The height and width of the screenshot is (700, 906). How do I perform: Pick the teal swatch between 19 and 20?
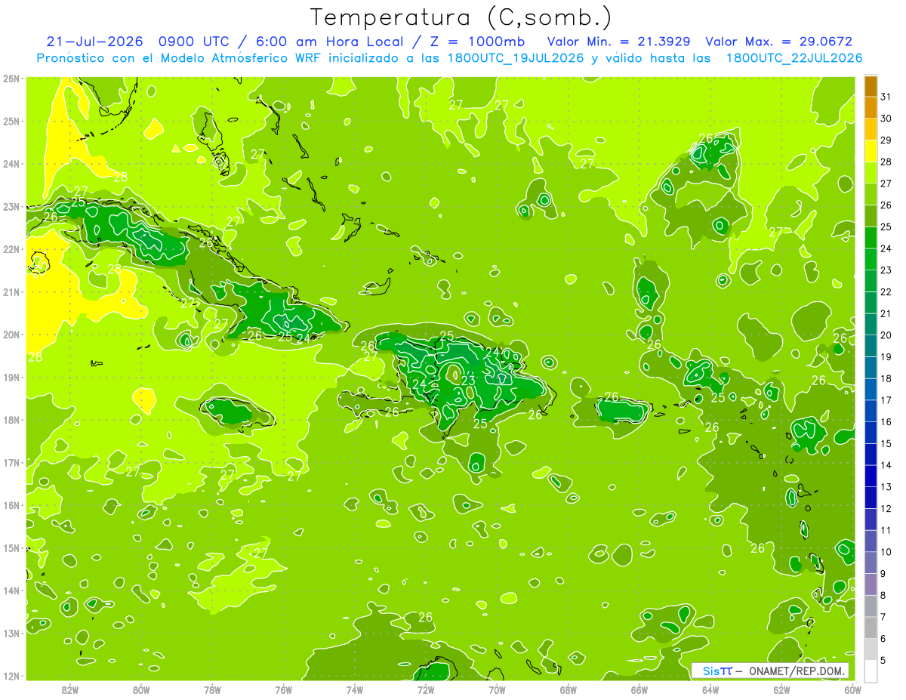coord(871,346)
